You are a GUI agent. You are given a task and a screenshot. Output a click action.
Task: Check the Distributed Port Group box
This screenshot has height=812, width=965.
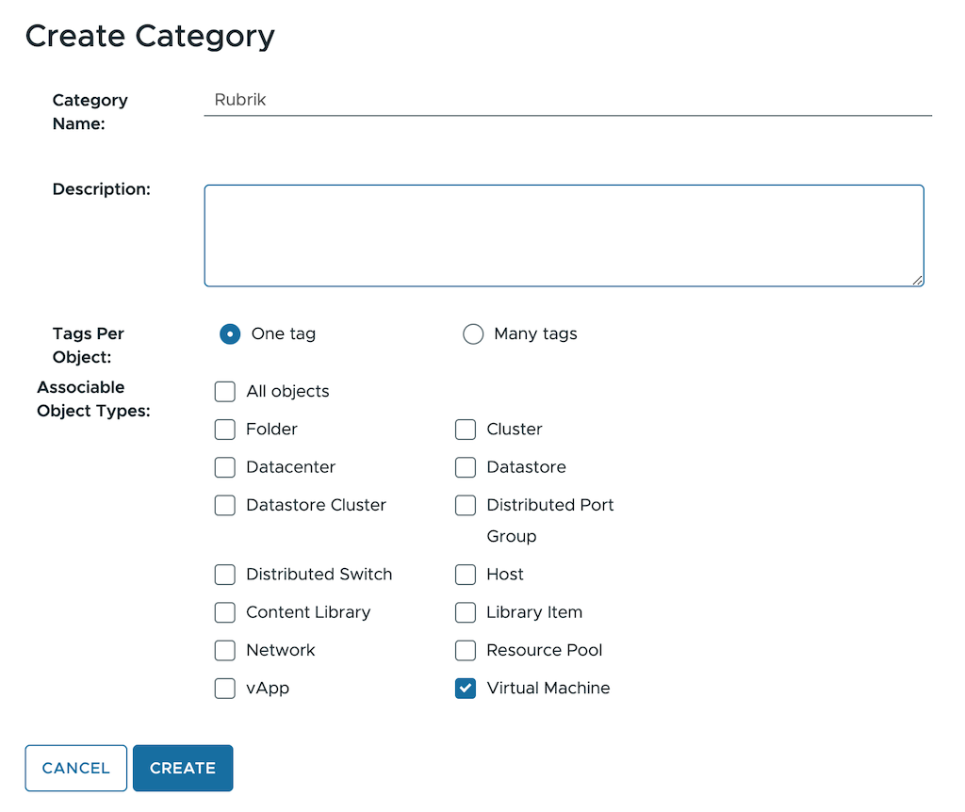(x=466, y=506)
